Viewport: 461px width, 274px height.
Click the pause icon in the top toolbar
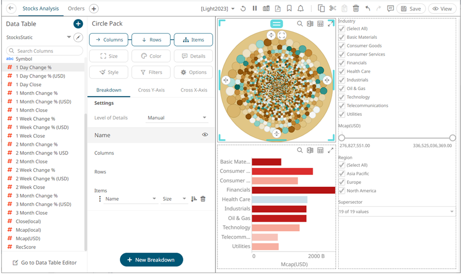(254, 9)
